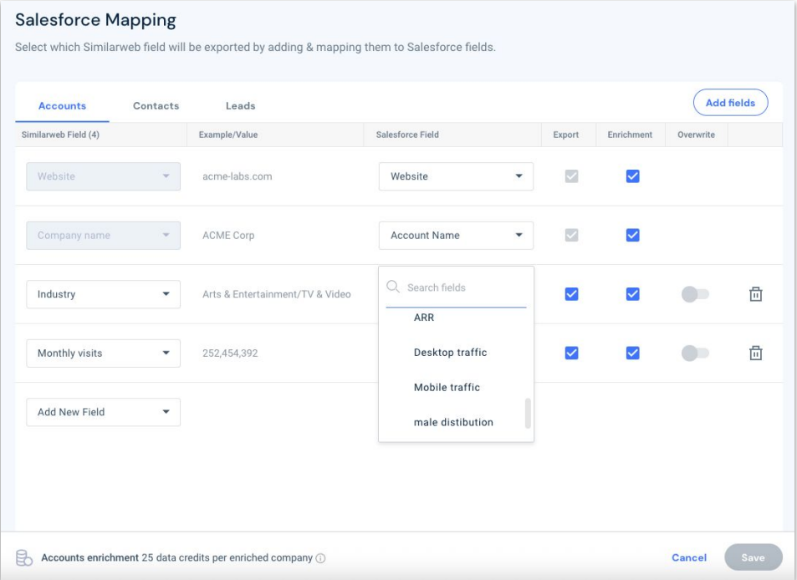797x580 pixels.
Task: Switch to the Accounts tab
Action: point(62,105)
